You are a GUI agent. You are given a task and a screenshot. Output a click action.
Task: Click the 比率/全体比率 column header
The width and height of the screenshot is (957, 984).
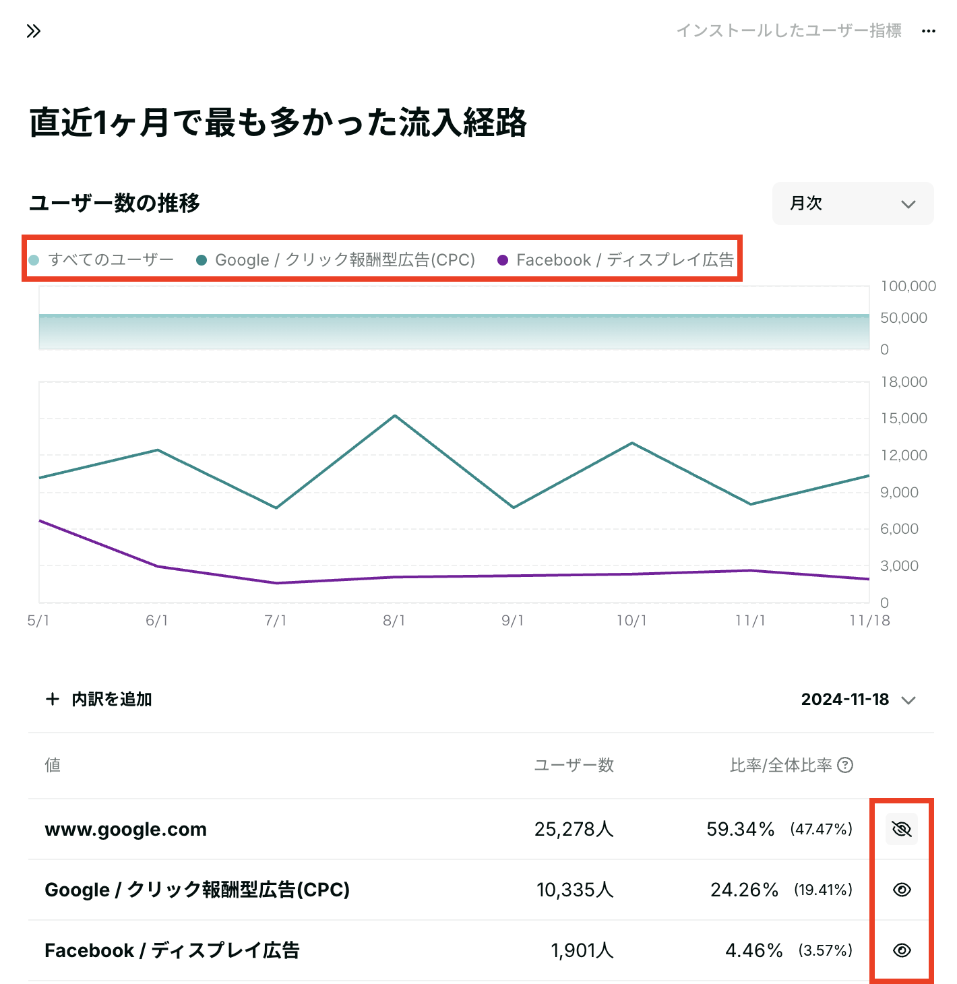pyautogui.click(x=781, y=765)
